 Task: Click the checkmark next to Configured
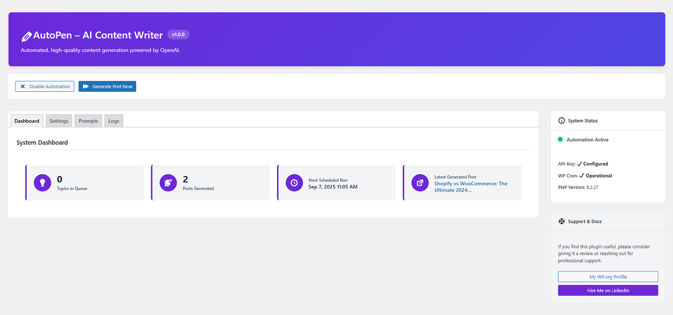[x=580, y=164]
